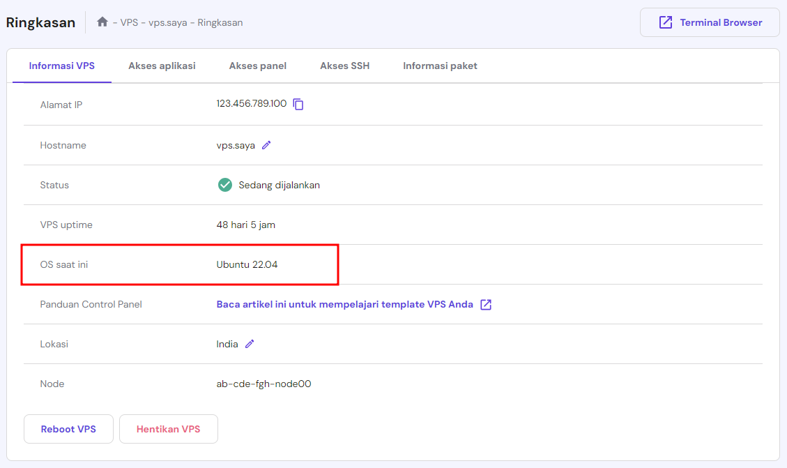The width and height of the screenshot is (787, 468).
Task: Stay on the Informasi VPS tab
Action: (x=61, y=66)
